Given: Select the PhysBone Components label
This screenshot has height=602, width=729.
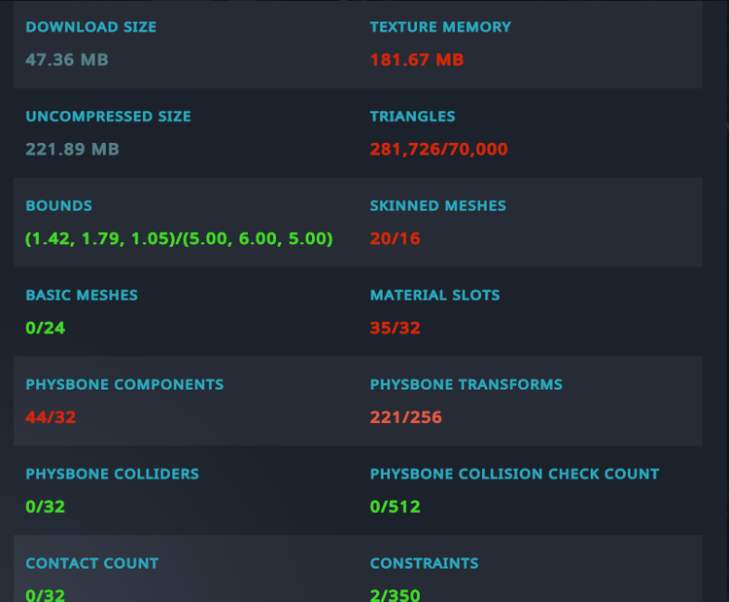Looking at the screenshot, I should coord(124,384).
